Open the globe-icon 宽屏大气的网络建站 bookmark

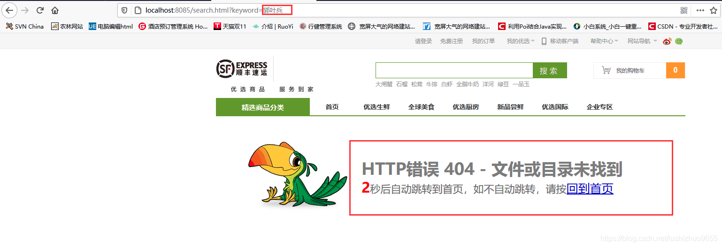tap(382, 26)
